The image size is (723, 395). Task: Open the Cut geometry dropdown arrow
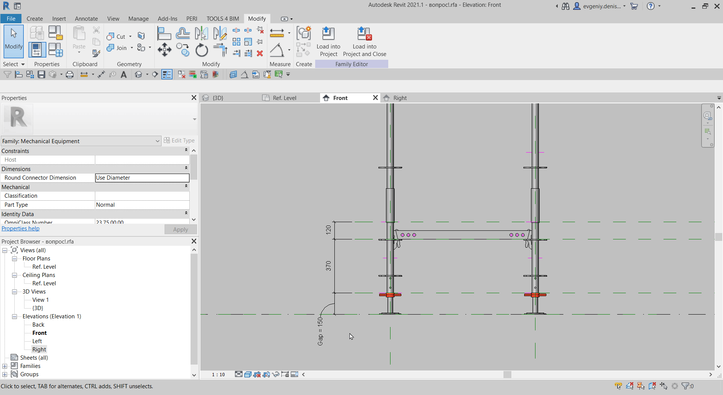point(130,36)
